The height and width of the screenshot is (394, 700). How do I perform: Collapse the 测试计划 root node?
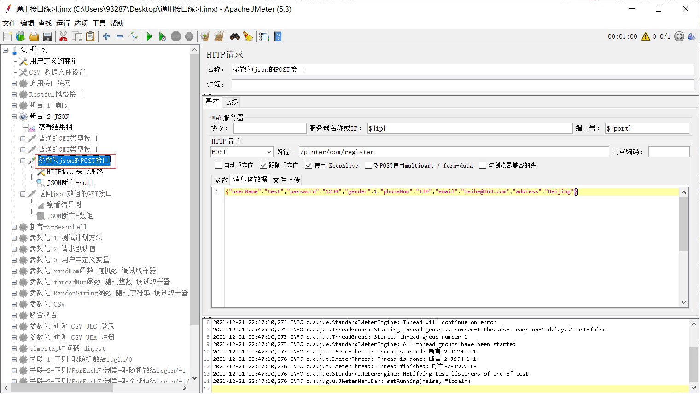click(x=5, y=50)
